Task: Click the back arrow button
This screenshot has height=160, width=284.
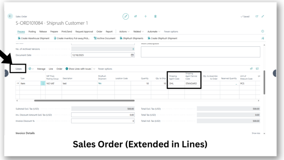Action: 10,16
